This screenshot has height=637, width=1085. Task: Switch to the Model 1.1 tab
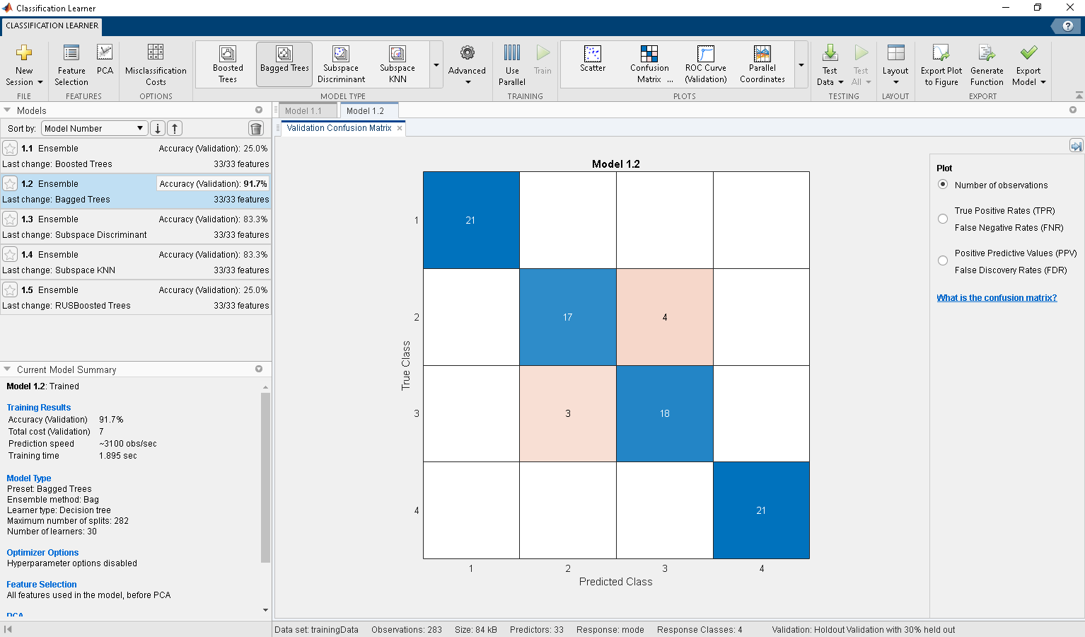click(303, 110)
